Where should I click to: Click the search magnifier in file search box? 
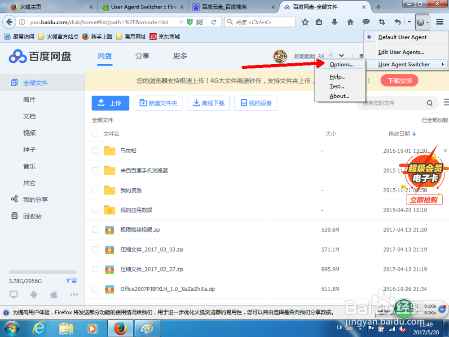(430, 103)
